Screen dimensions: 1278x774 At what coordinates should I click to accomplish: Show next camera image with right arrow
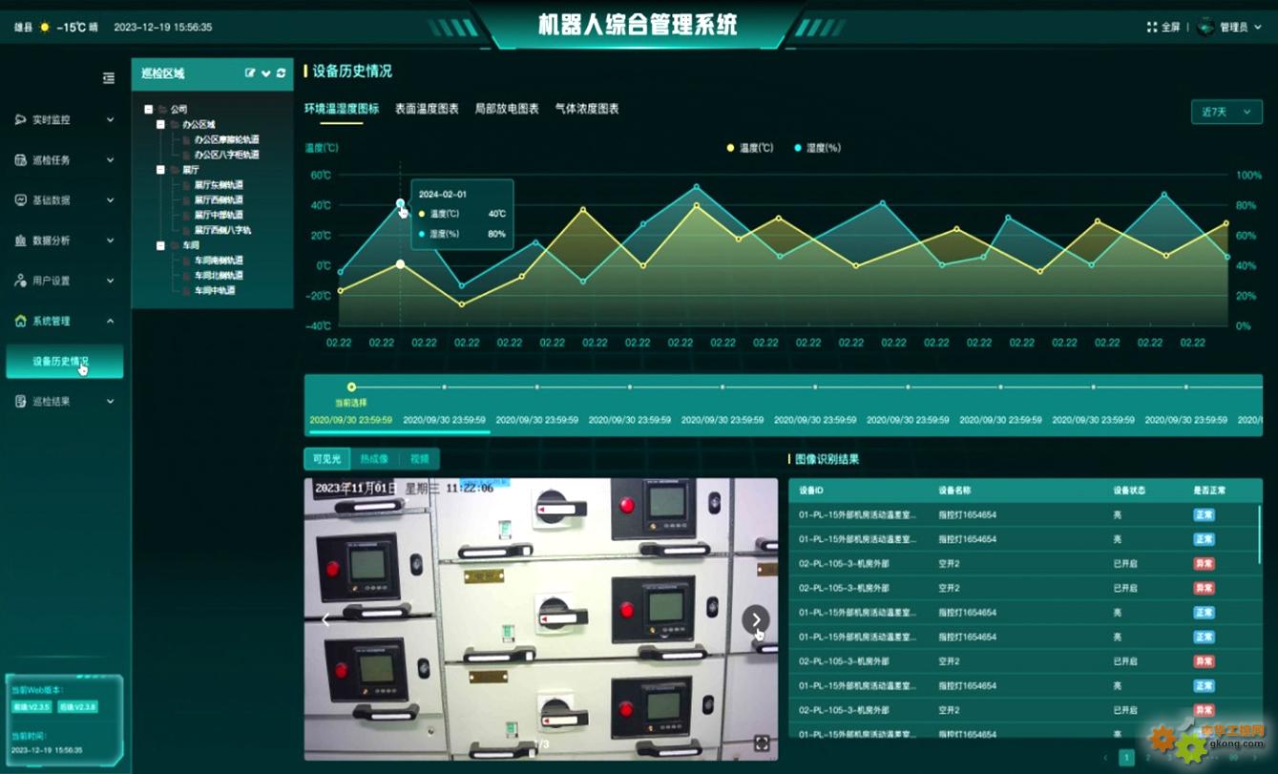click(756, 619)
